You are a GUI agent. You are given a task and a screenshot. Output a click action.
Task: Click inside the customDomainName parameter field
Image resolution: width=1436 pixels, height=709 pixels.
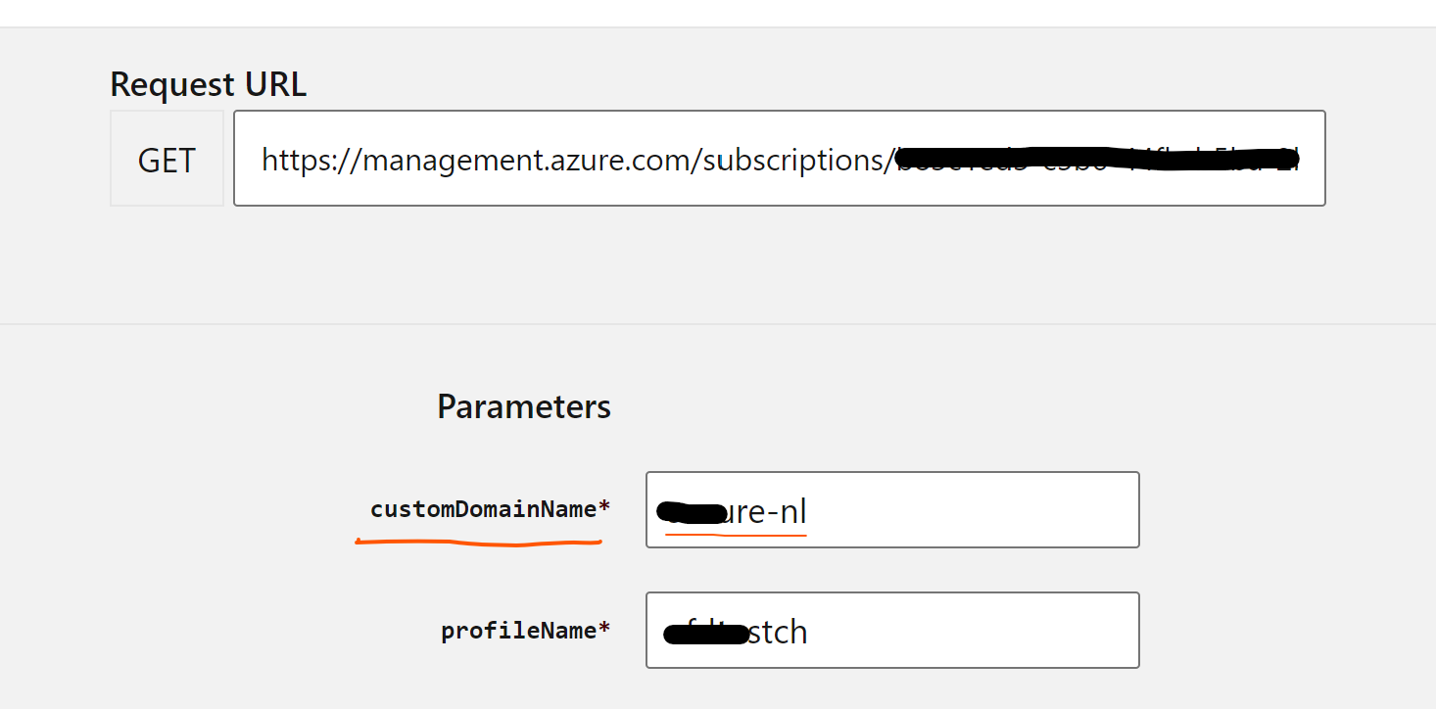click(891, 509)
